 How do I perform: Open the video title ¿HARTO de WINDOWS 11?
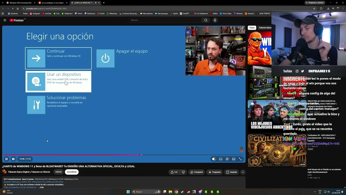click(x=68, y=166)
